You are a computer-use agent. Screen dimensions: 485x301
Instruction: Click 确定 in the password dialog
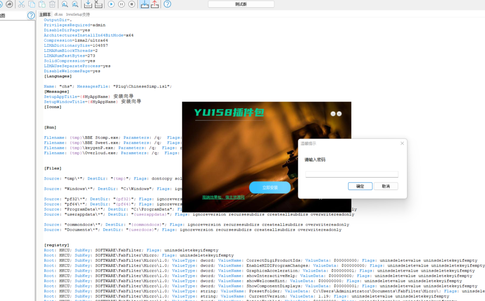tap(360, 187)
